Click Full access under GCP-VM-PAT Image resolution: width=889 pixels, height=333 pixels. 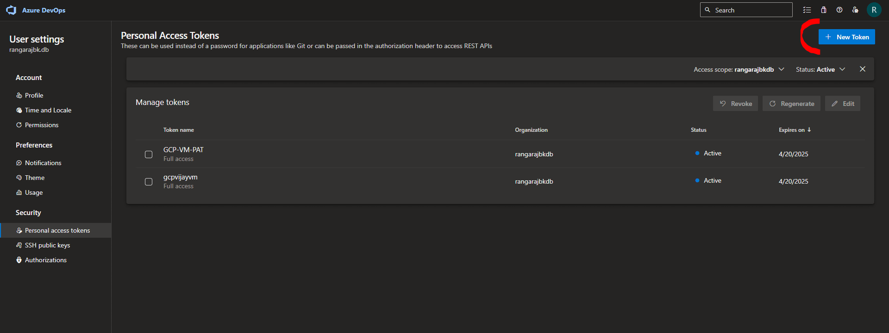point(178,159)
